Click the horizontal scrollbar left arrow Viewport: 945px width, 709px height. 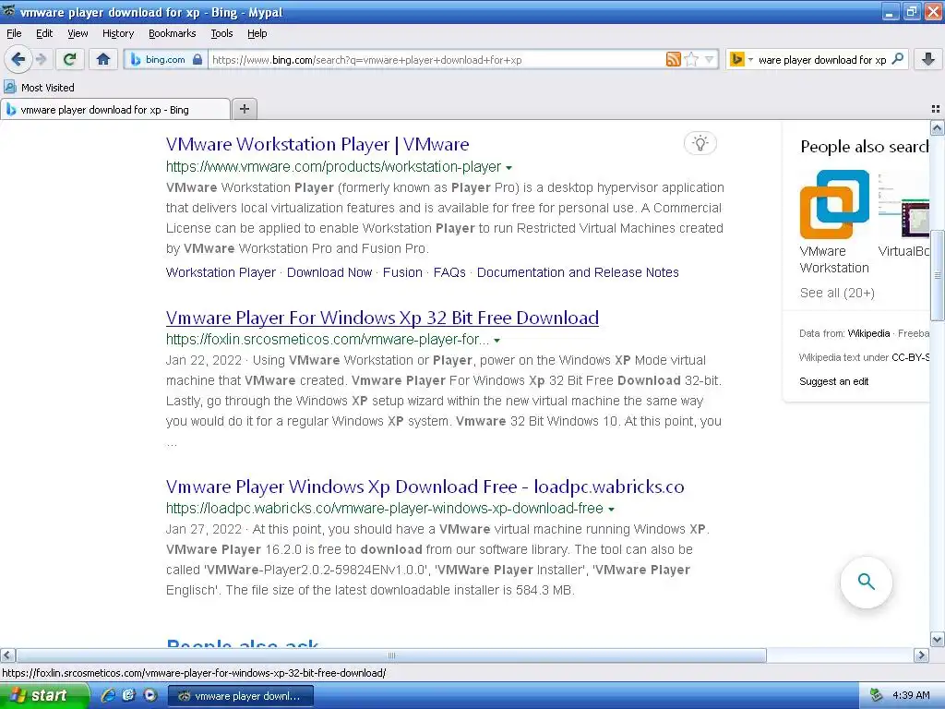coord(7,655)
